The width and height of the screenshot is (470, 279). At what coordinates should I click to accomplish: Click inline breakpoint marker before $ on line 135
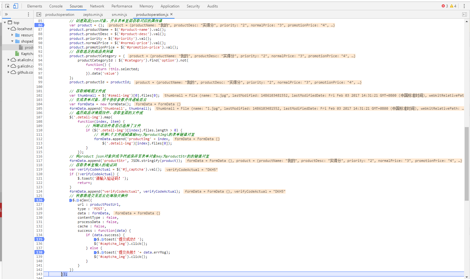pyautogui.click(x=95, y=240)
